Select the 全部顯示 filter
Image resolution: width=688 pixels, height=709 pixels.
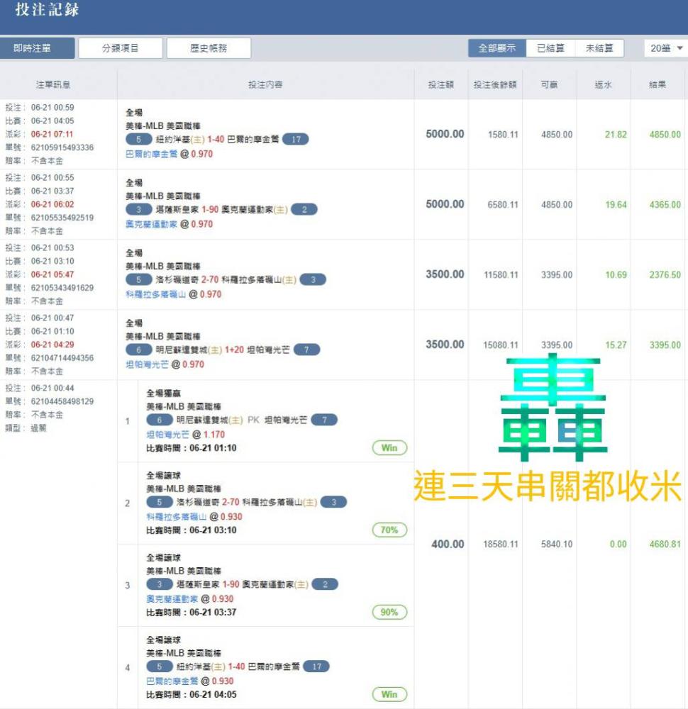tap(496, 48)
